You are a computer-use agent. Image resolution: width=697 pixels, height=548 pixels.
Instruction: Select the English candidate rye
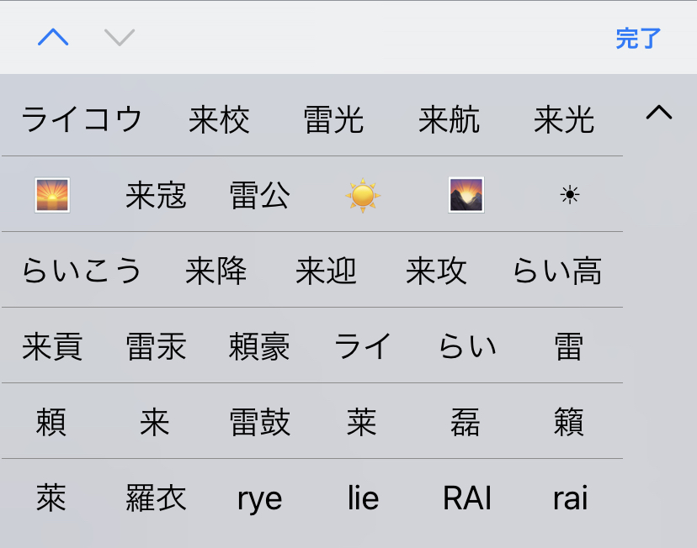(259, 498)
